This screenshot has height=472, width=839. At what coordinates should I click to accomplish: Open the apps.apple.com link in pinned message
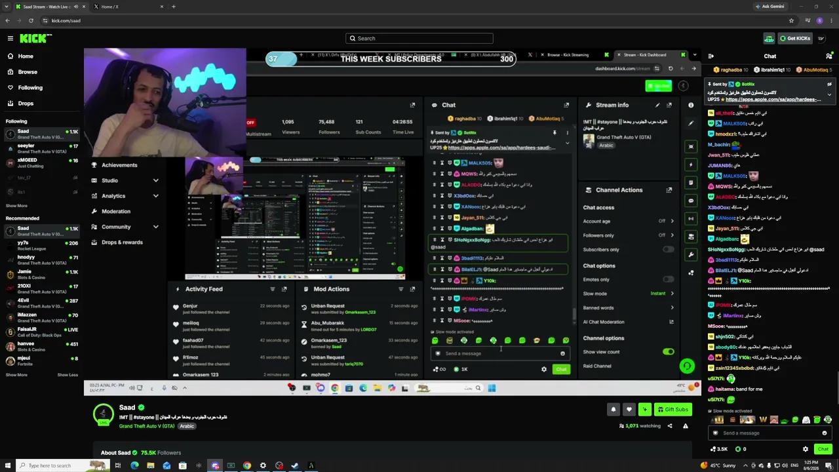click(x=772, y=100)
